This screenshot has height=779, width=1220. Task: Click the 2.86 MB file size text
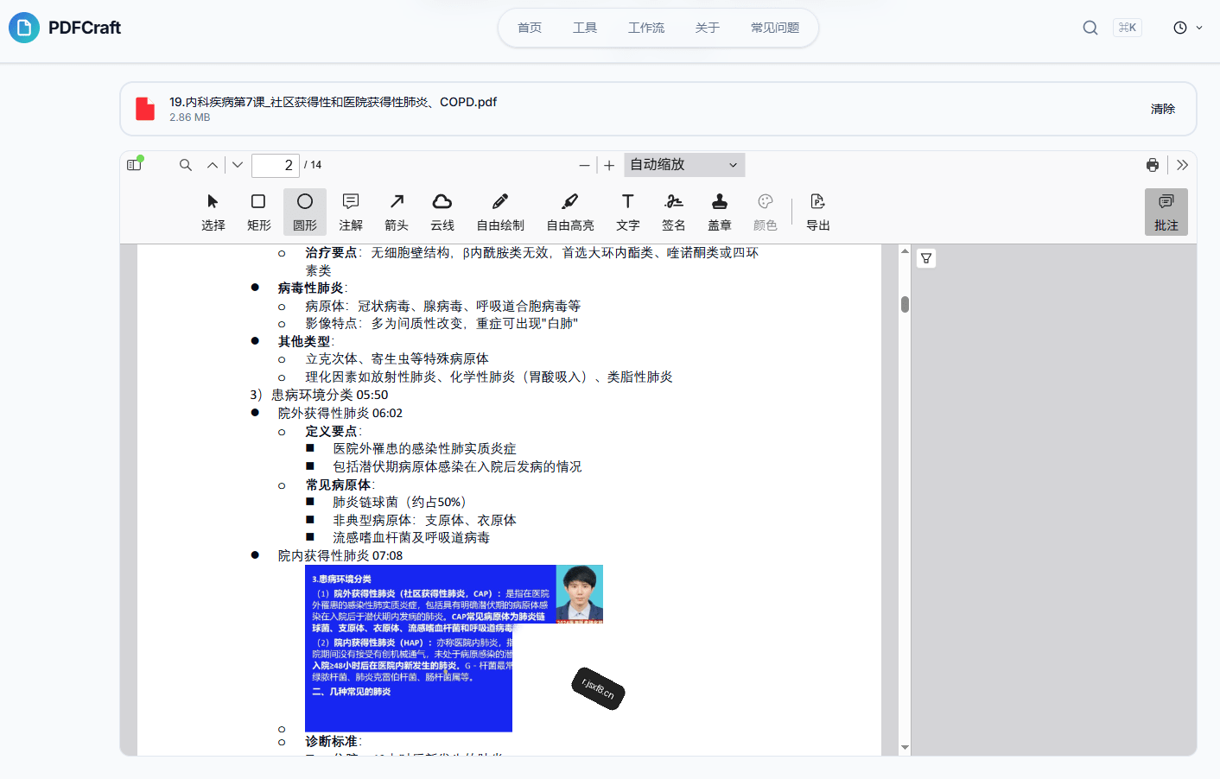point(189,117)
